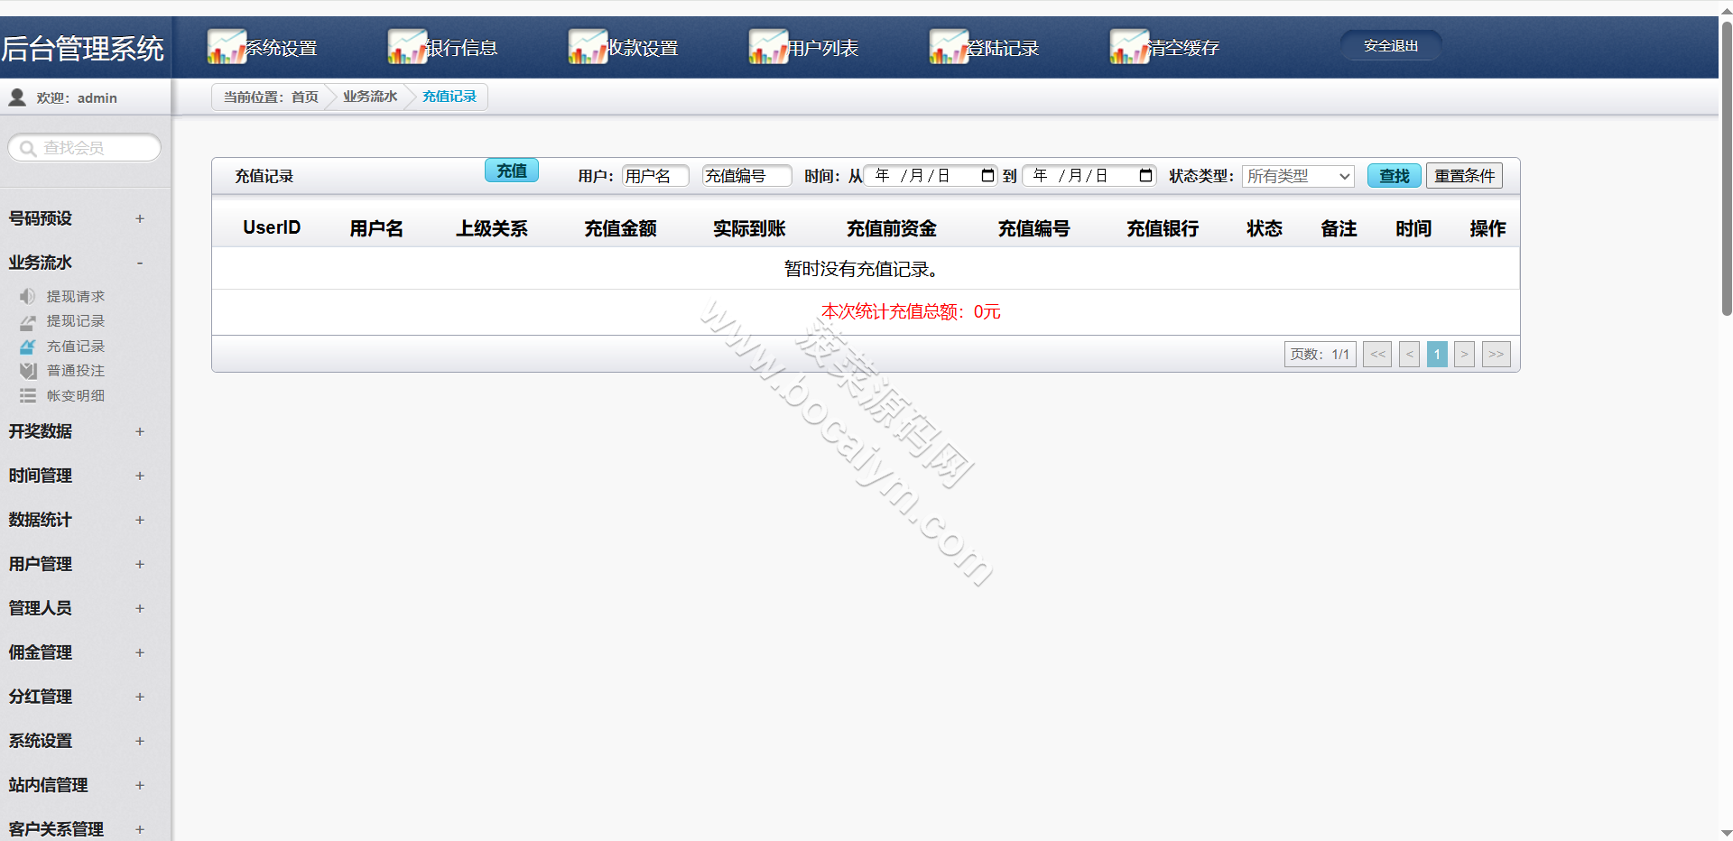Click the icon beside 提现记录
1733x841 pixels.
point(28,321)
